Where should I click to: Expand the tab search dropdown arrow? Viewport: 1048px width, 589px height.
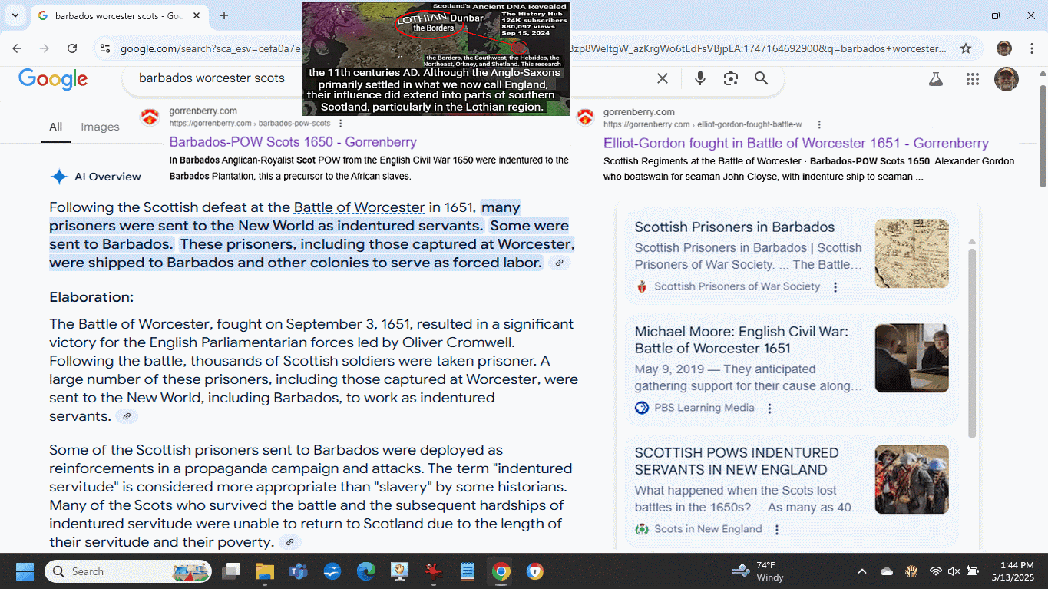(15, 15)
